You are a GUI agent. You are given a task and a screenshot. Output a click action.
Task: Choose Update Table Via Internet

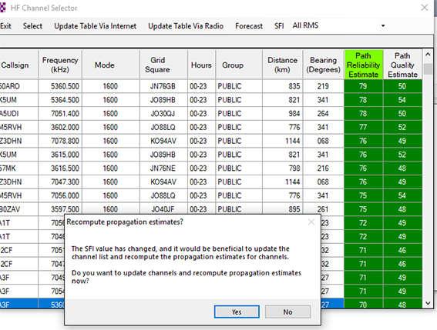tap(96, 26)
